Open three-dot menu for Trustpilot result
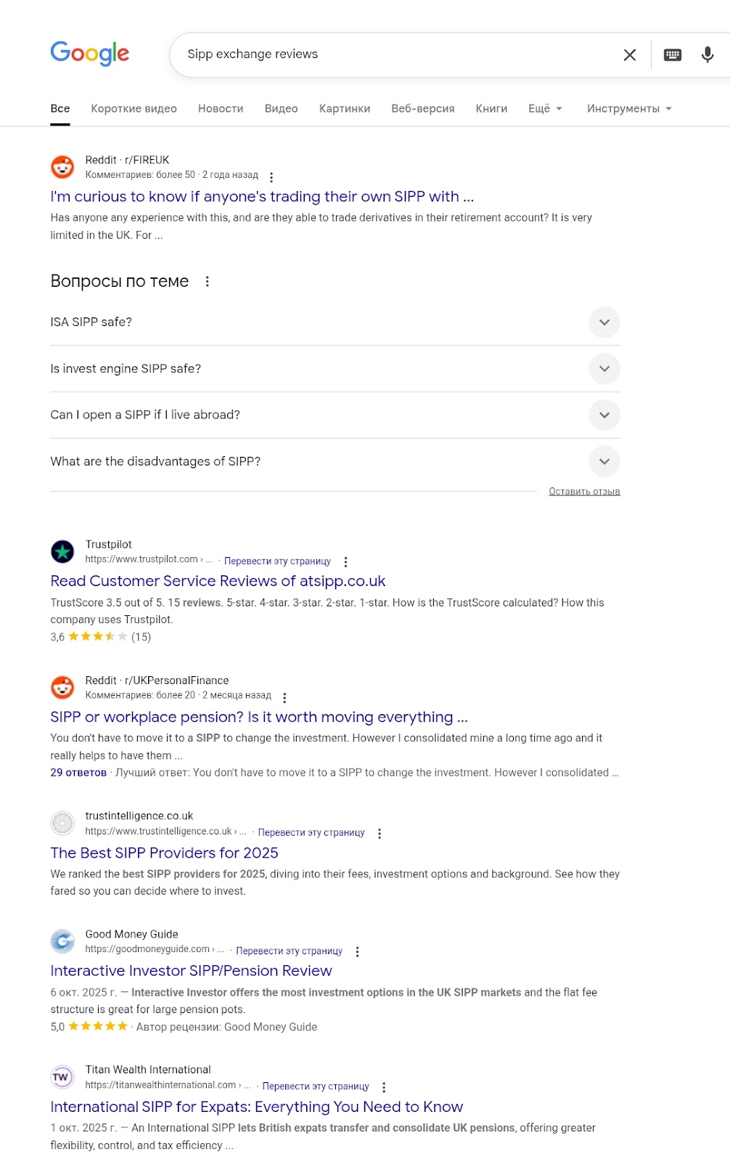Image resolution: width=730 pixels, height=1162 pixels. [345, 561]
